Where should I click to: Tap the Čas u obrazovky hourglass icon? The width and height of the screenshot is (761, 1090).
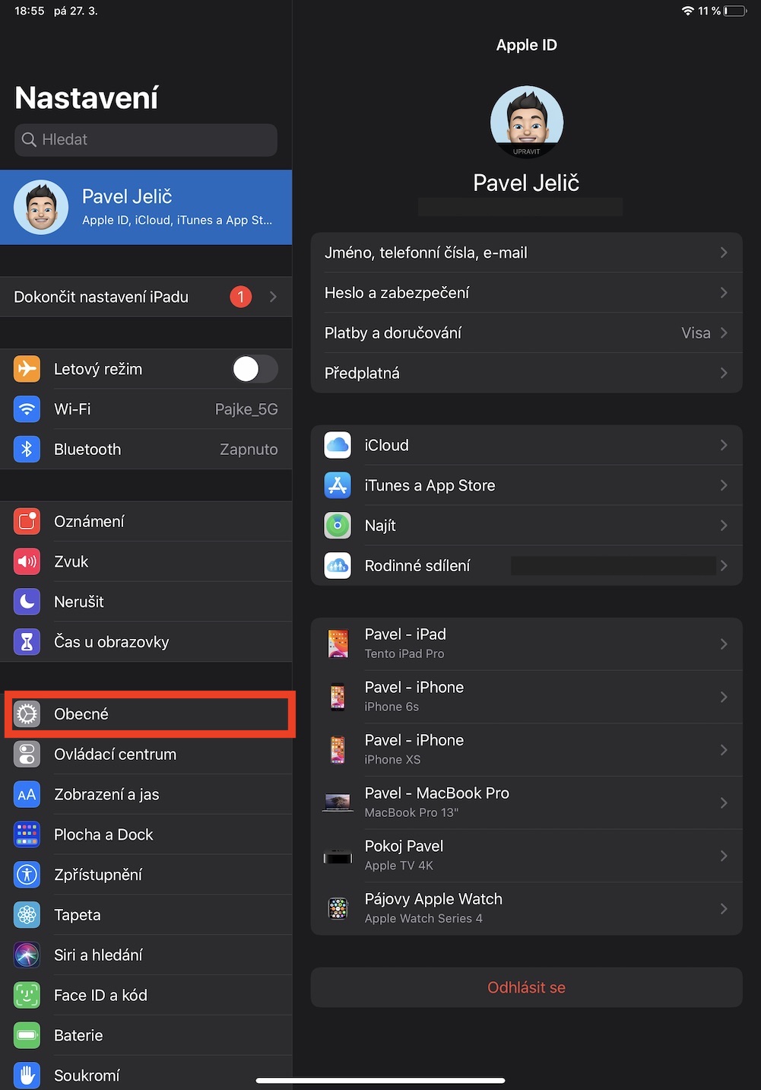pyautogui.click(x=27, y=642)
